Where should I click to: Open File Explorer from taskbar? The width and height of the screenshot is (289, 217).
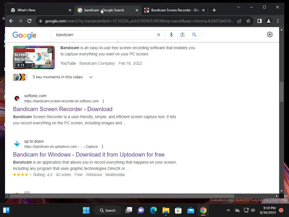pyautogui.click(x=166, y=210)
